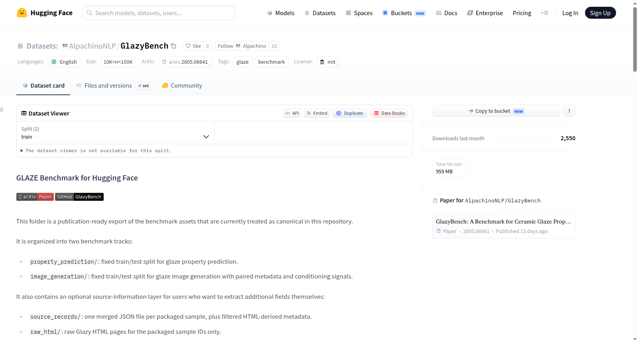Viewport: 638px width, 343px height.
Task: Click the glaze tag
Action: (x=242, y=62)
